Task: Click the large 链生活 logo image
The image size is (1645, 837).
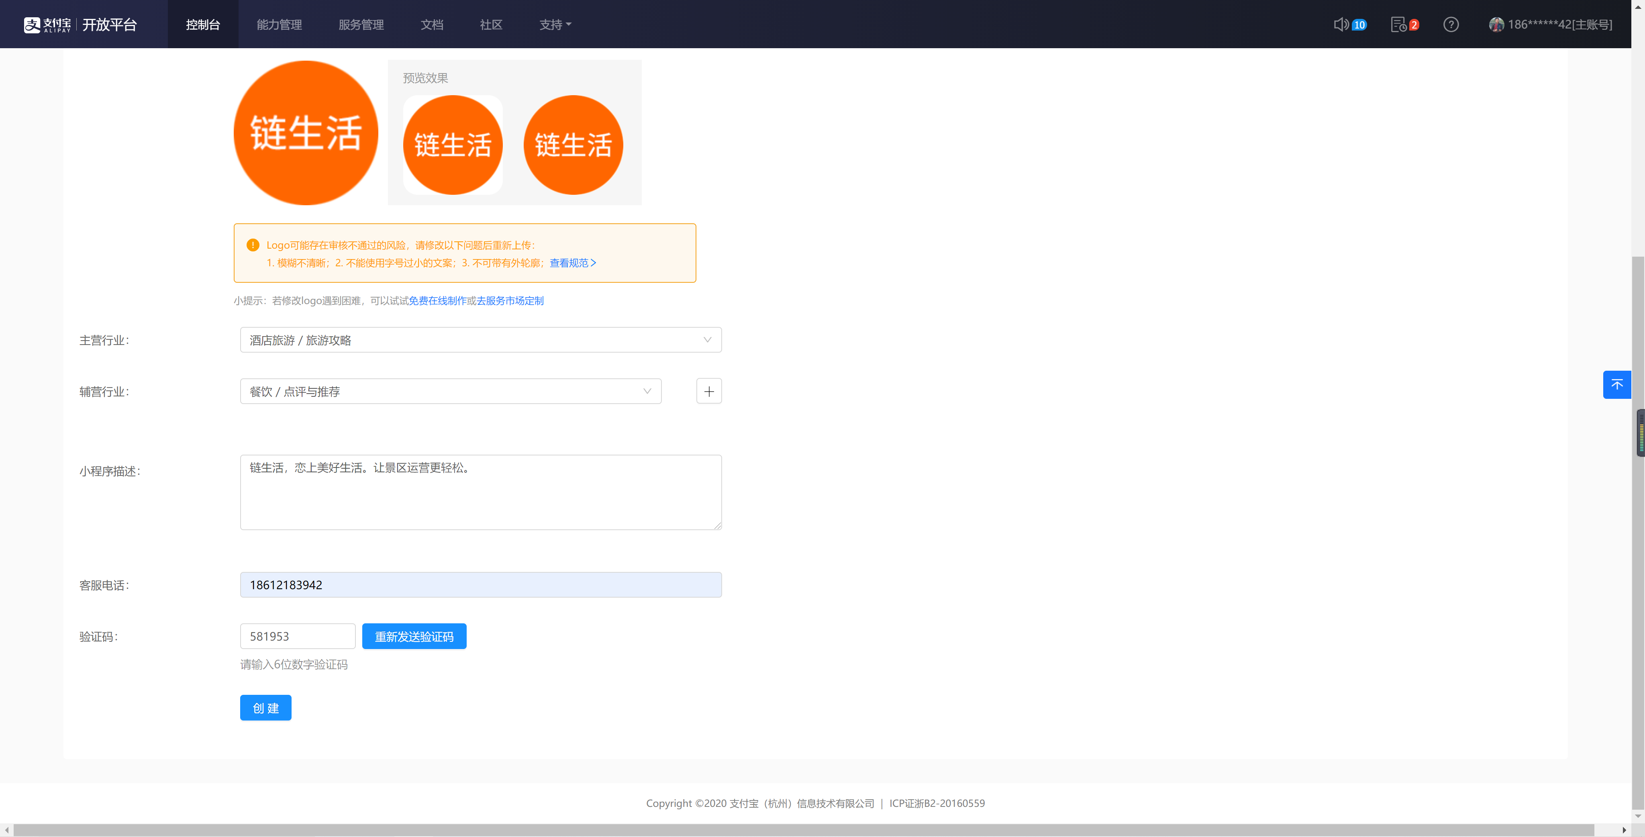Action: point(305,133)
